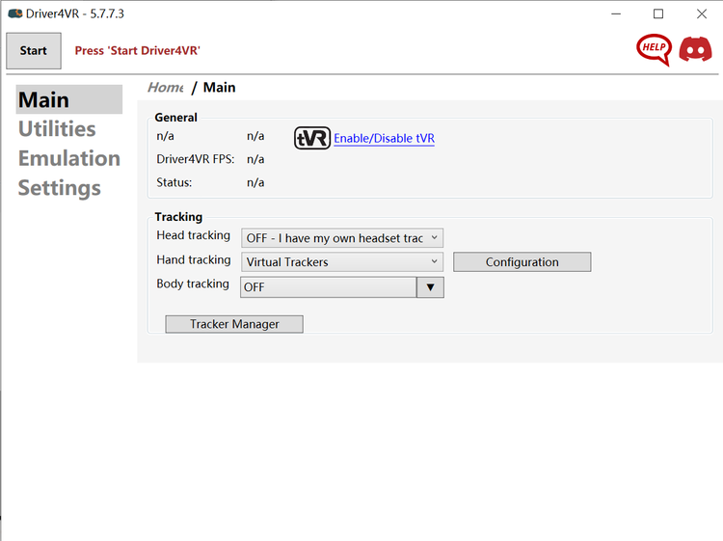Click the Body tracking OFF field
Image resolution: width=723 pixels, height=541 pixels.
(x=329, y=287)
